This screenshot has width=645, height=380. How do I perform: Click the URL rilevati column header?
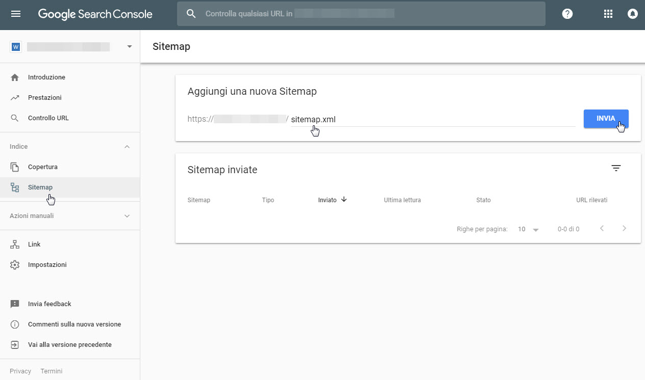[x=591, y=200]
